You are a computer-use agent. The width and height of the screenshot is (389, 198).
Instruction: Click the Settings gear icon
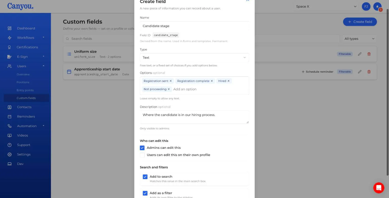(10, 154)
